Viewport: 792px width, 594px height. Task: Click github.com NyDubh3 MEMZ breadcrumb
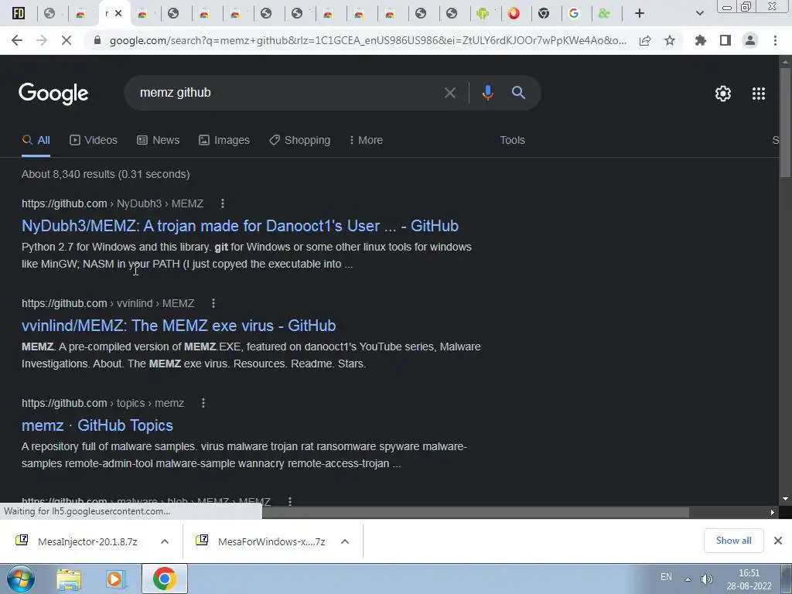[x=112, y=203]
